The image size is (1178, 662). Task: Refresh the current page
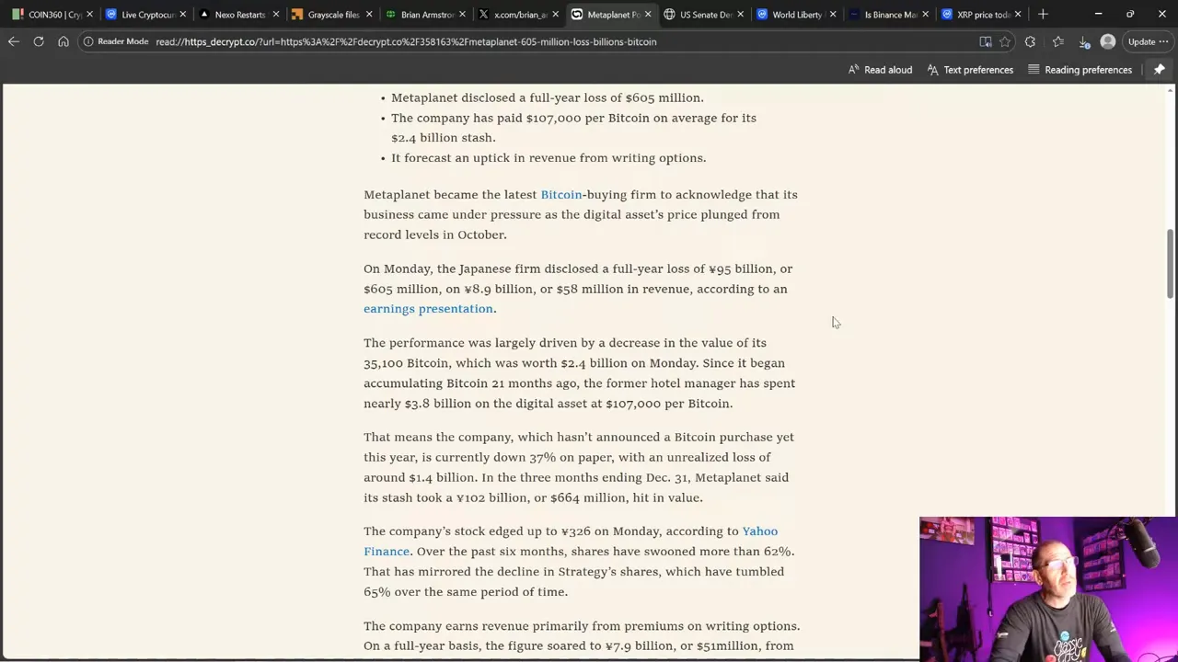(x=38, y=41)
